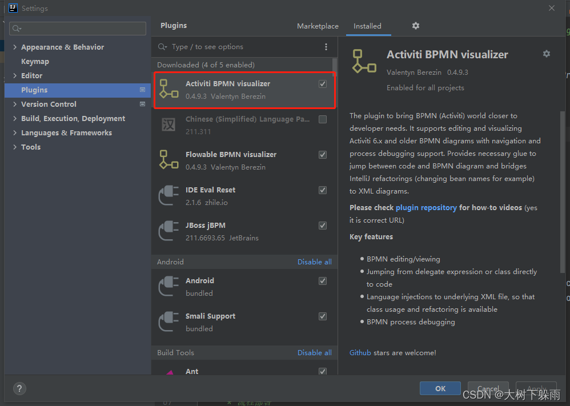
Task: Toggle the Smali Support checkbox
Action: click(x=323, y=316)
